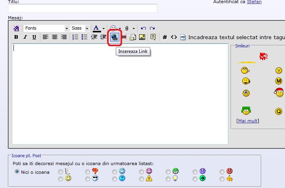Select the warning triangle post icon radio
Viewport: 285px width, 188px height.
[142, 179]
